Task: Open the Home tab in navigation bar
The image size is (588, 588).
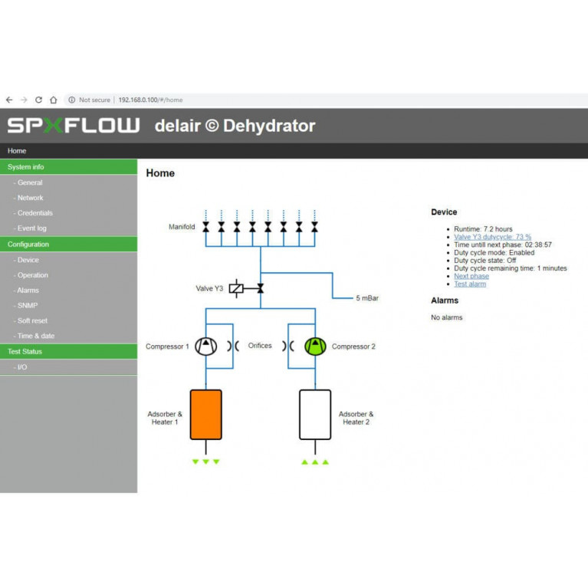Action: [17, 151]
